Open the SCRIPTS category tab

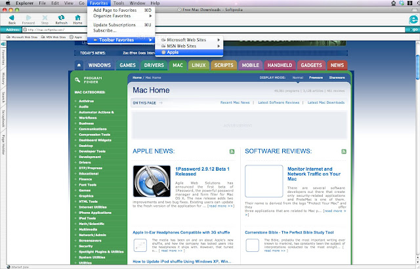pyautogui.click(x=224, y=66)
